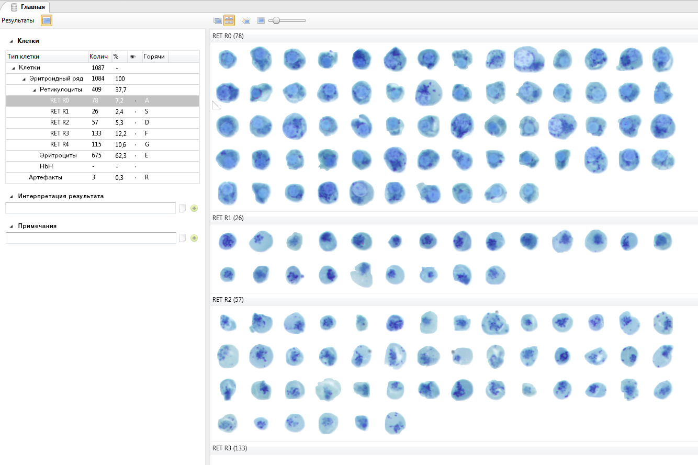
Task: Select the RET R3 row in table
Action: pos(59,133)
